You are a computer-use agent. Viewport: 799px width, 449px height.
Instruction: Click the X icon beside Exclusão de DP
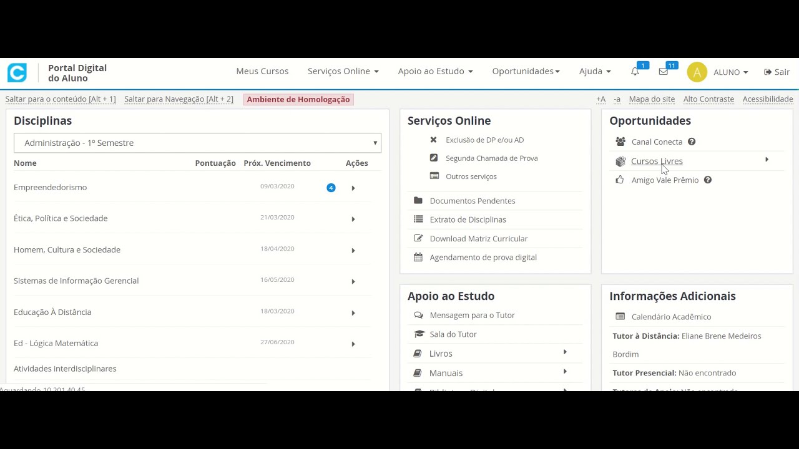[433, 140]
